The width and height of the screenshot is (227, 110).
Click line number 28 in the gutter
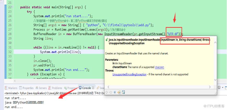click(x=10, y=34)
